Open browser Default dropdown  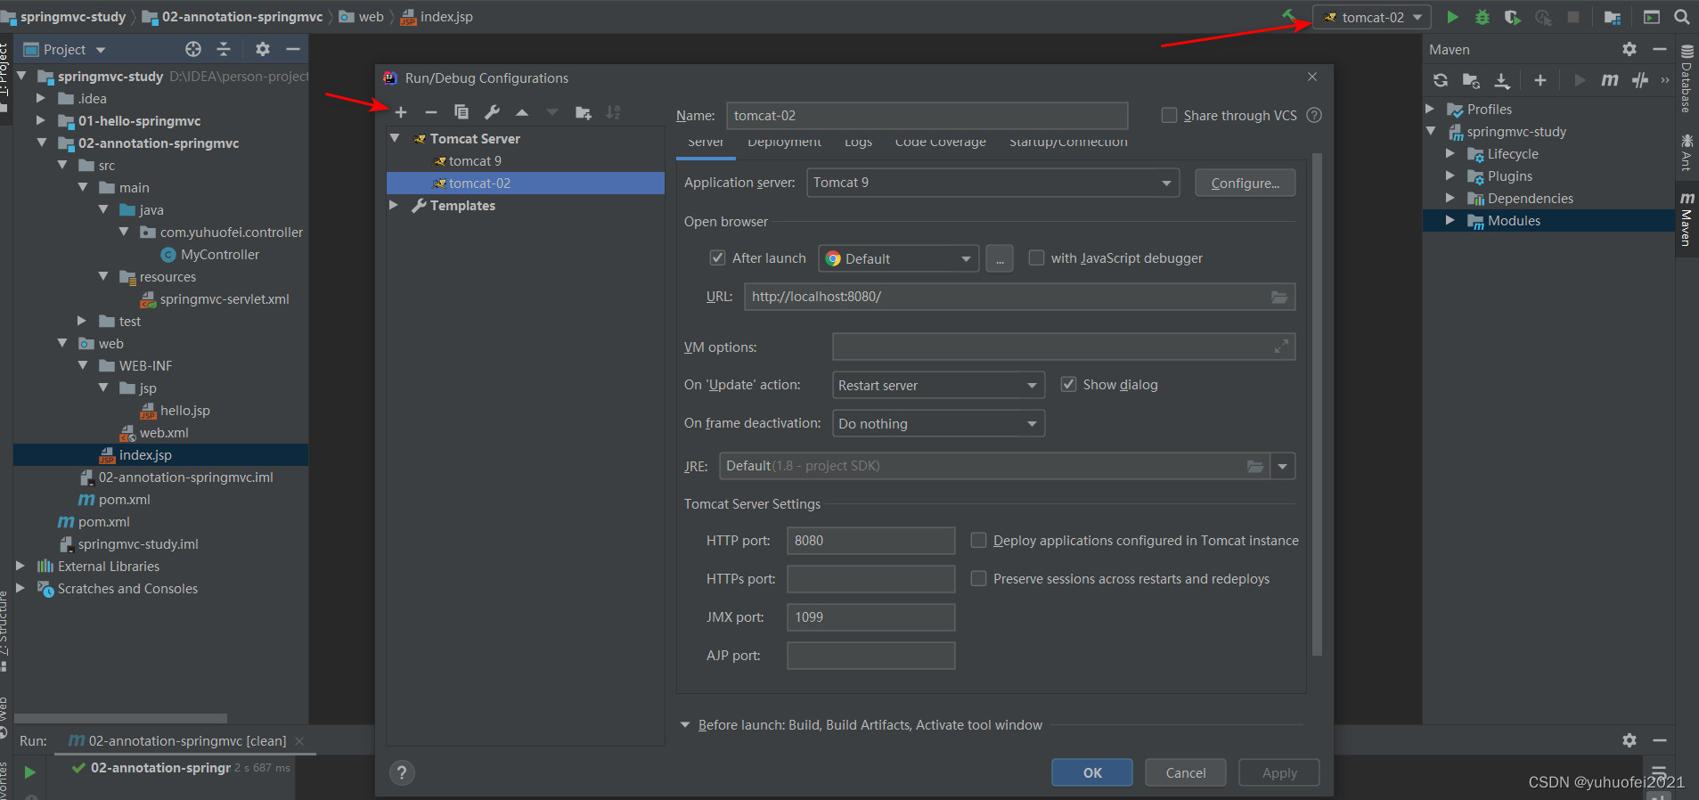tap(898, 258)
